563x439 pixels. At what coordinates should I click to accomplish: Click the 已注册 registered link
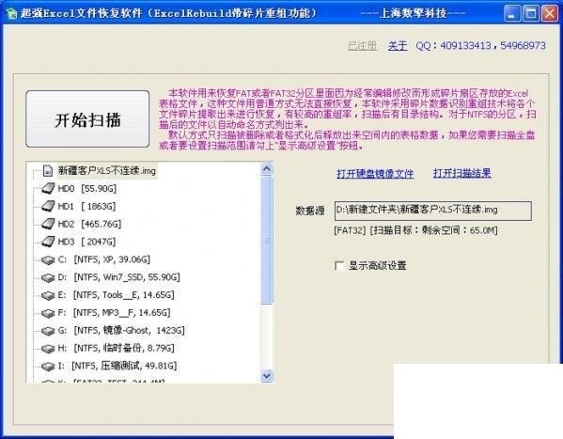click(363, 46)
